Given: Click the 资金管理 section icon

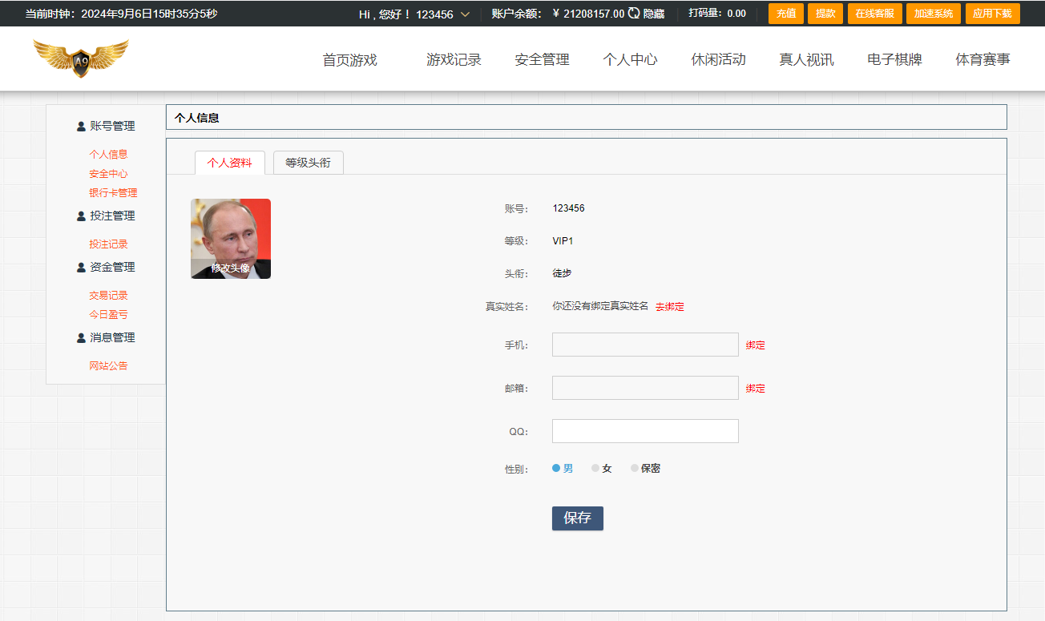Looking at the screenshot, I should coord(79,266).
